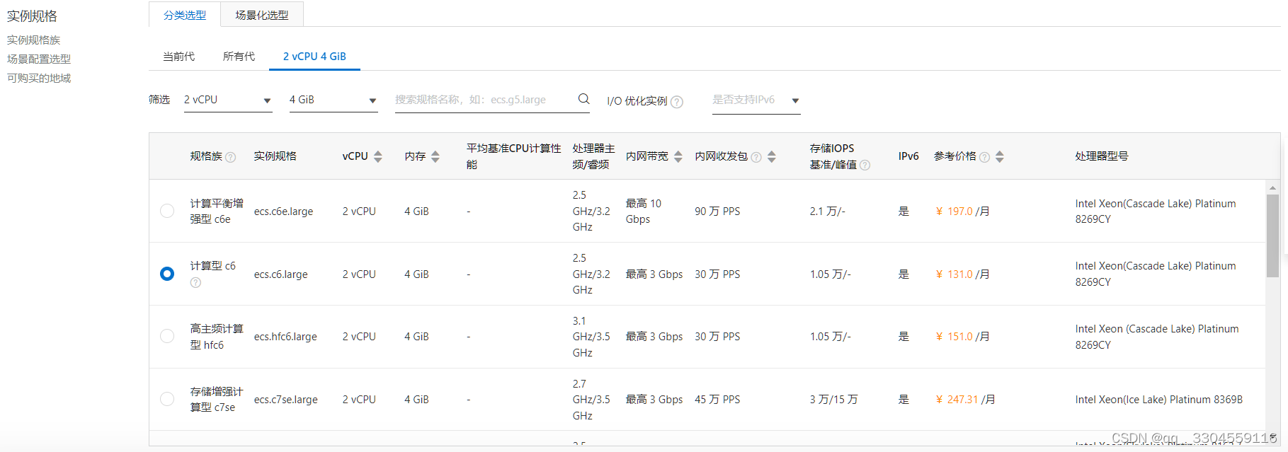Click the IPv6 column header
1288x452 pixels.
coord(908,156)
